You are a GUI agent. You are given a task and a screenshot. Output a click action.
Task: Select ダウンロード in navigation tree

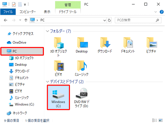(x=19, y=71)
